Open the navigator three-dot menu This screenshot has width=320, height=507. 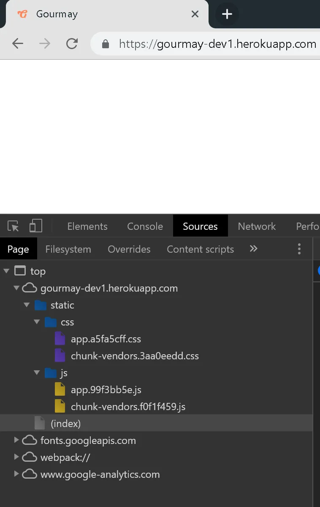click(x=299, y=249)
